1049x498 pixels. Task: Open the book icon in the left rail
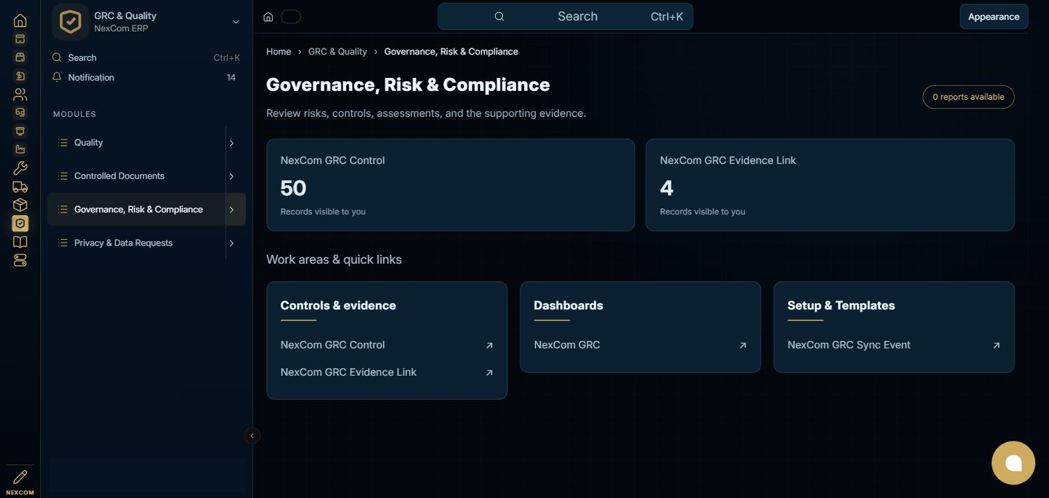point(20,242)
